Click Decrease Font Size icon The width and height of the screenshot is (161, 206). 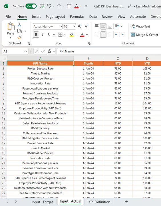coord(86,26)
